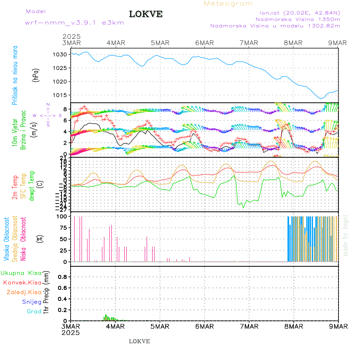This screenshot has height=353, width=353.
Task: Click the green precipitation bars near 4MAR
Action: 108,318
